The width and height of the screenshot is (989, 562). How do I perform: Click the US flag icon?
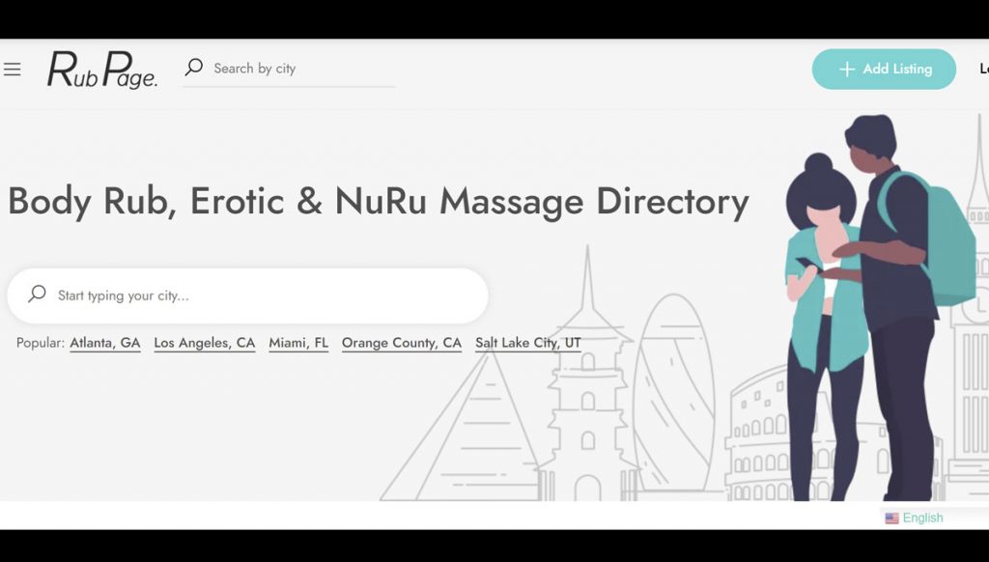tap(891, 519)
